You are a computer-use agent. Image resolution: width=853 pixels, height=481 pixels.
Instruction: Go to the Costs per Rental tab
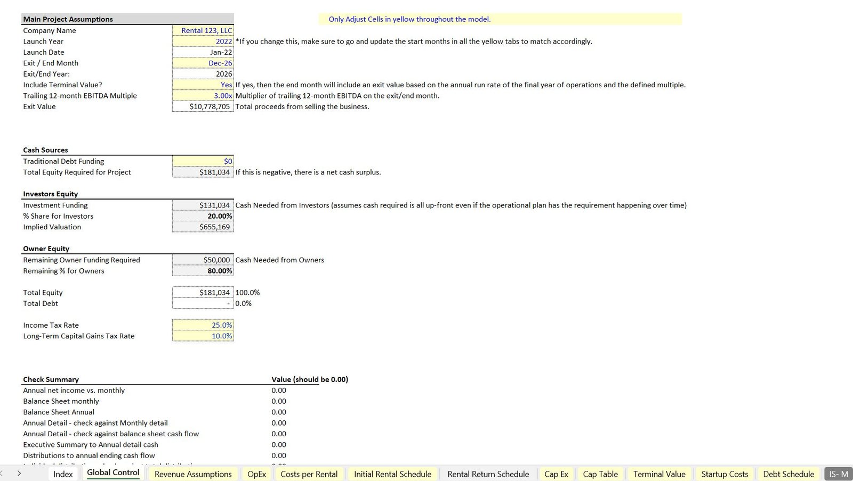click(309, 474)
